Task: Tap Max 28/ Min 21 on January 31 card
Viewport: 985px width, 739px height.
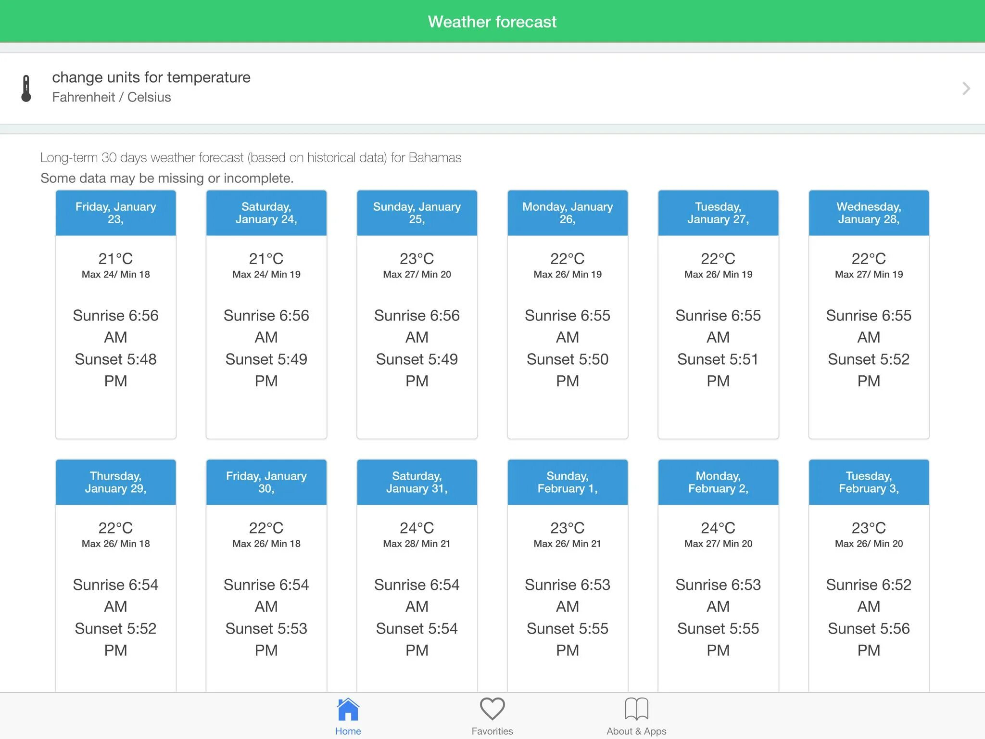Action: 417,544
